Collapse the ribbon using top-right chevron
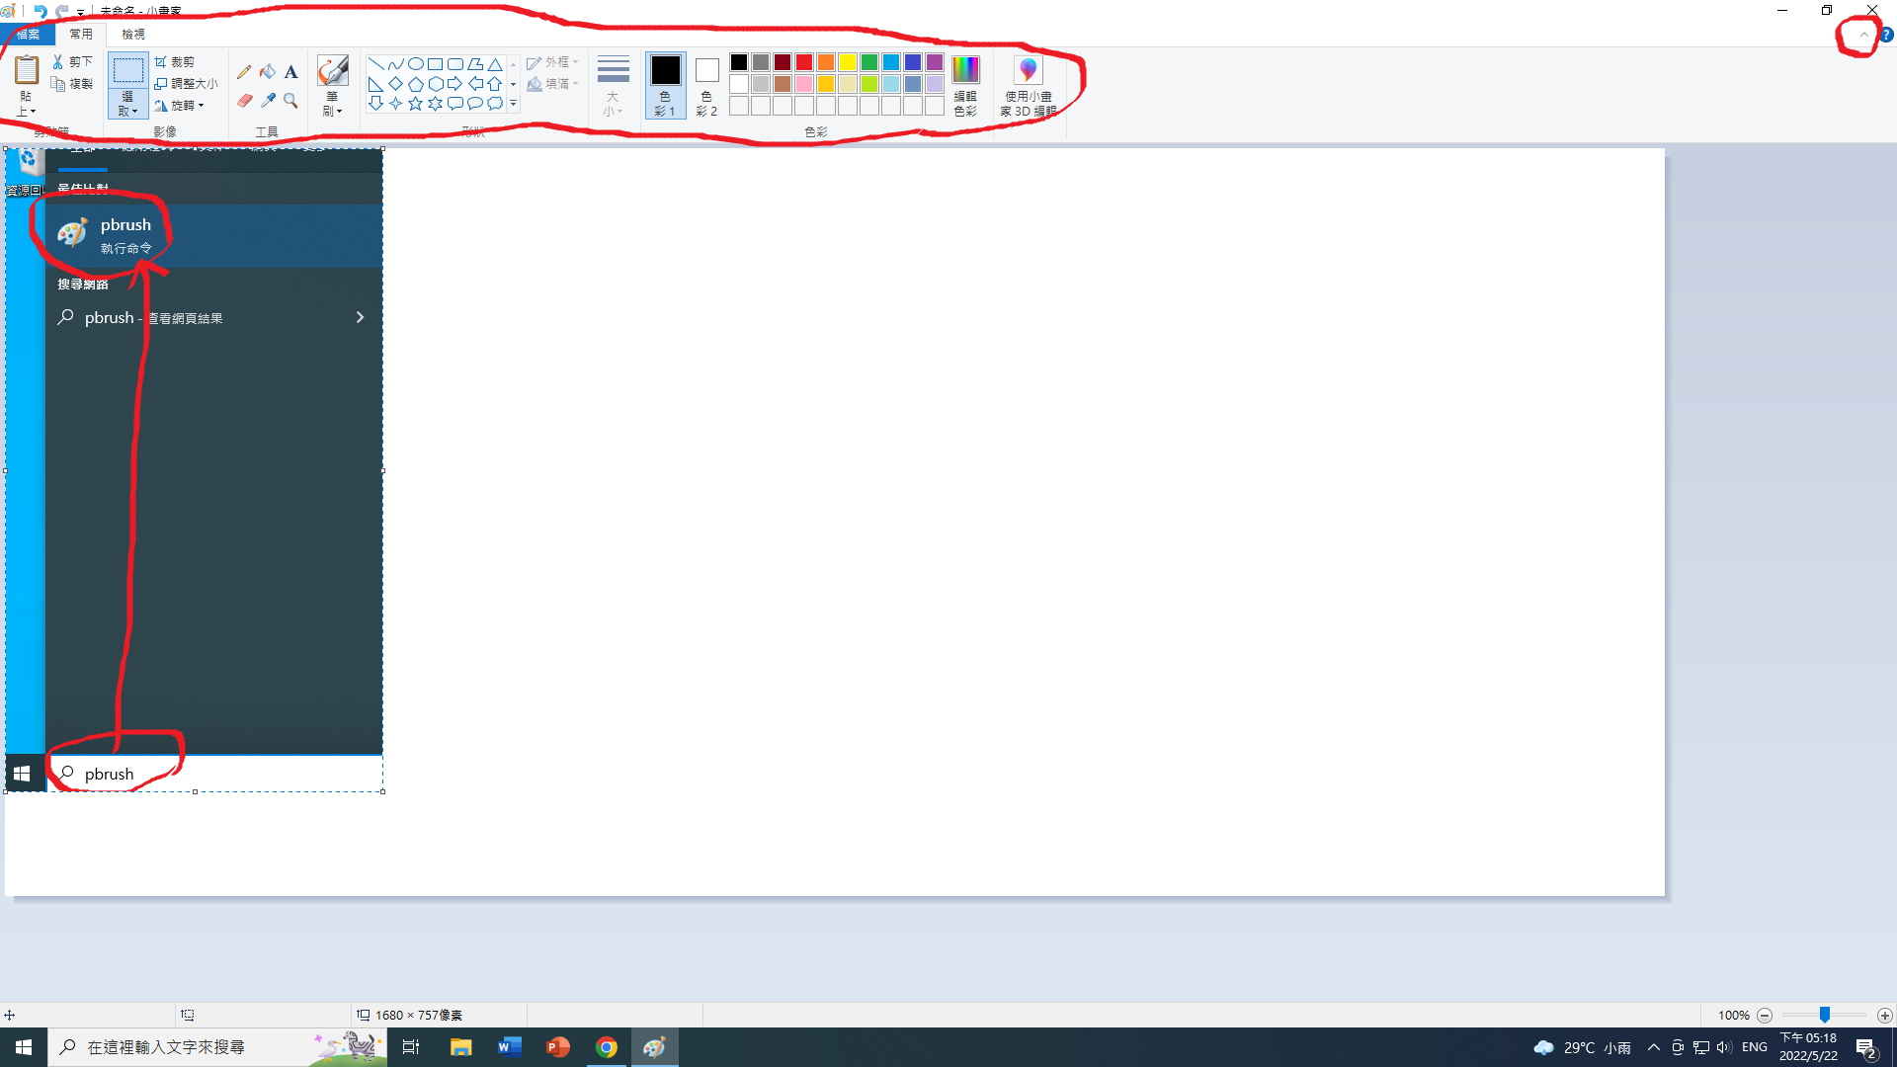1897x1067 pixels. 1863,35
